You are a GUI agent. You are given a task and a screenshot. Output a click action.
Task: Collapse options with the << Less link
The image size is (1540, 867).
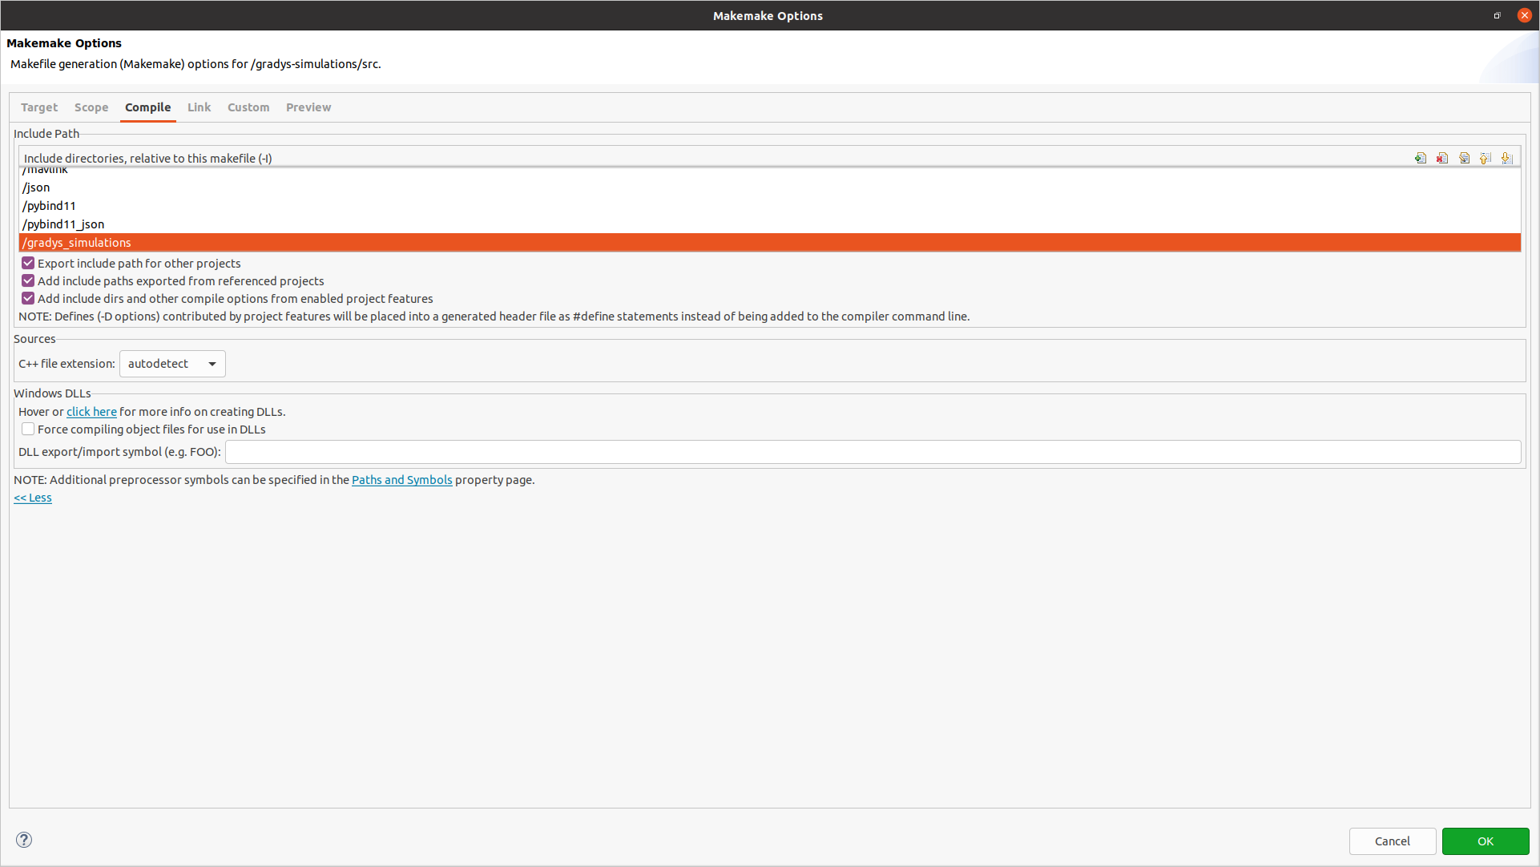(33, 498)
